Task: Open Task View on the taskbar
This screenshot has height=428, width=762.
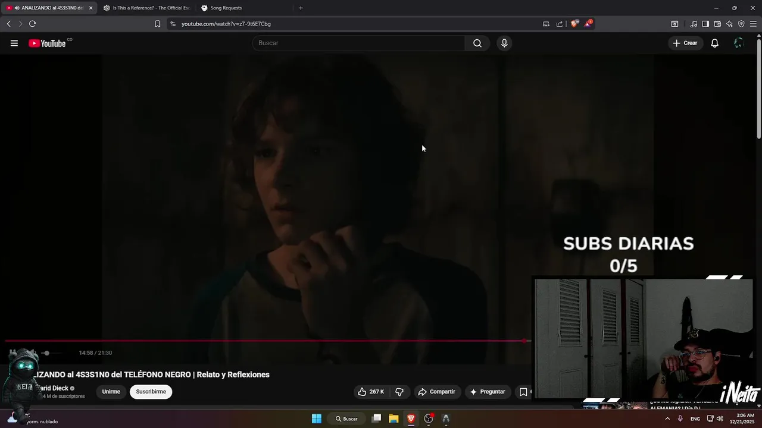Action: coord(376,418)
